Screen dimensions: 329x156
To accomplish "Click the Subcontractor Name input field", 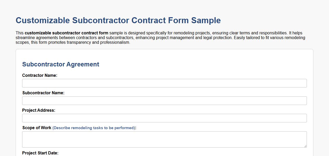I will pyautogui.click(x=164, y=101).
